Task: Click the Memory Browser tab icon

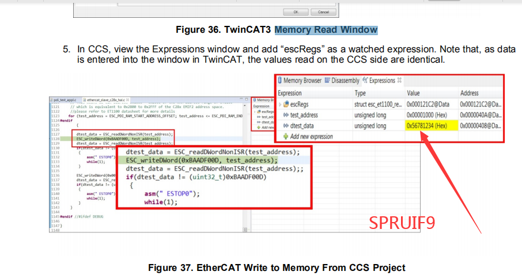Action: 280,81
